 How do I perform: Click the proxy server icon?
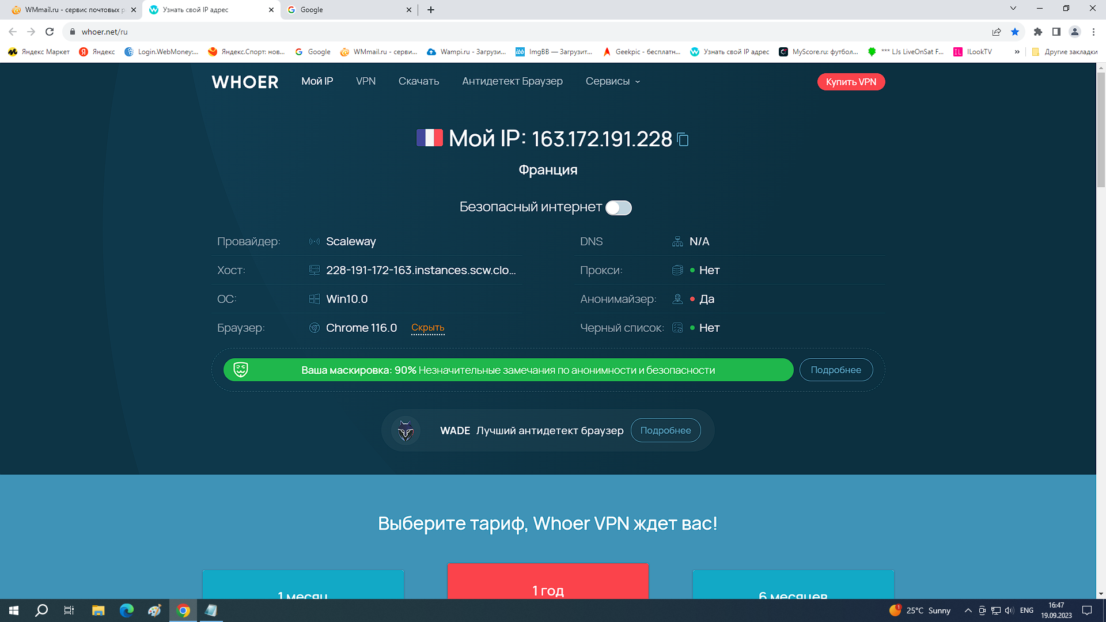677,270
